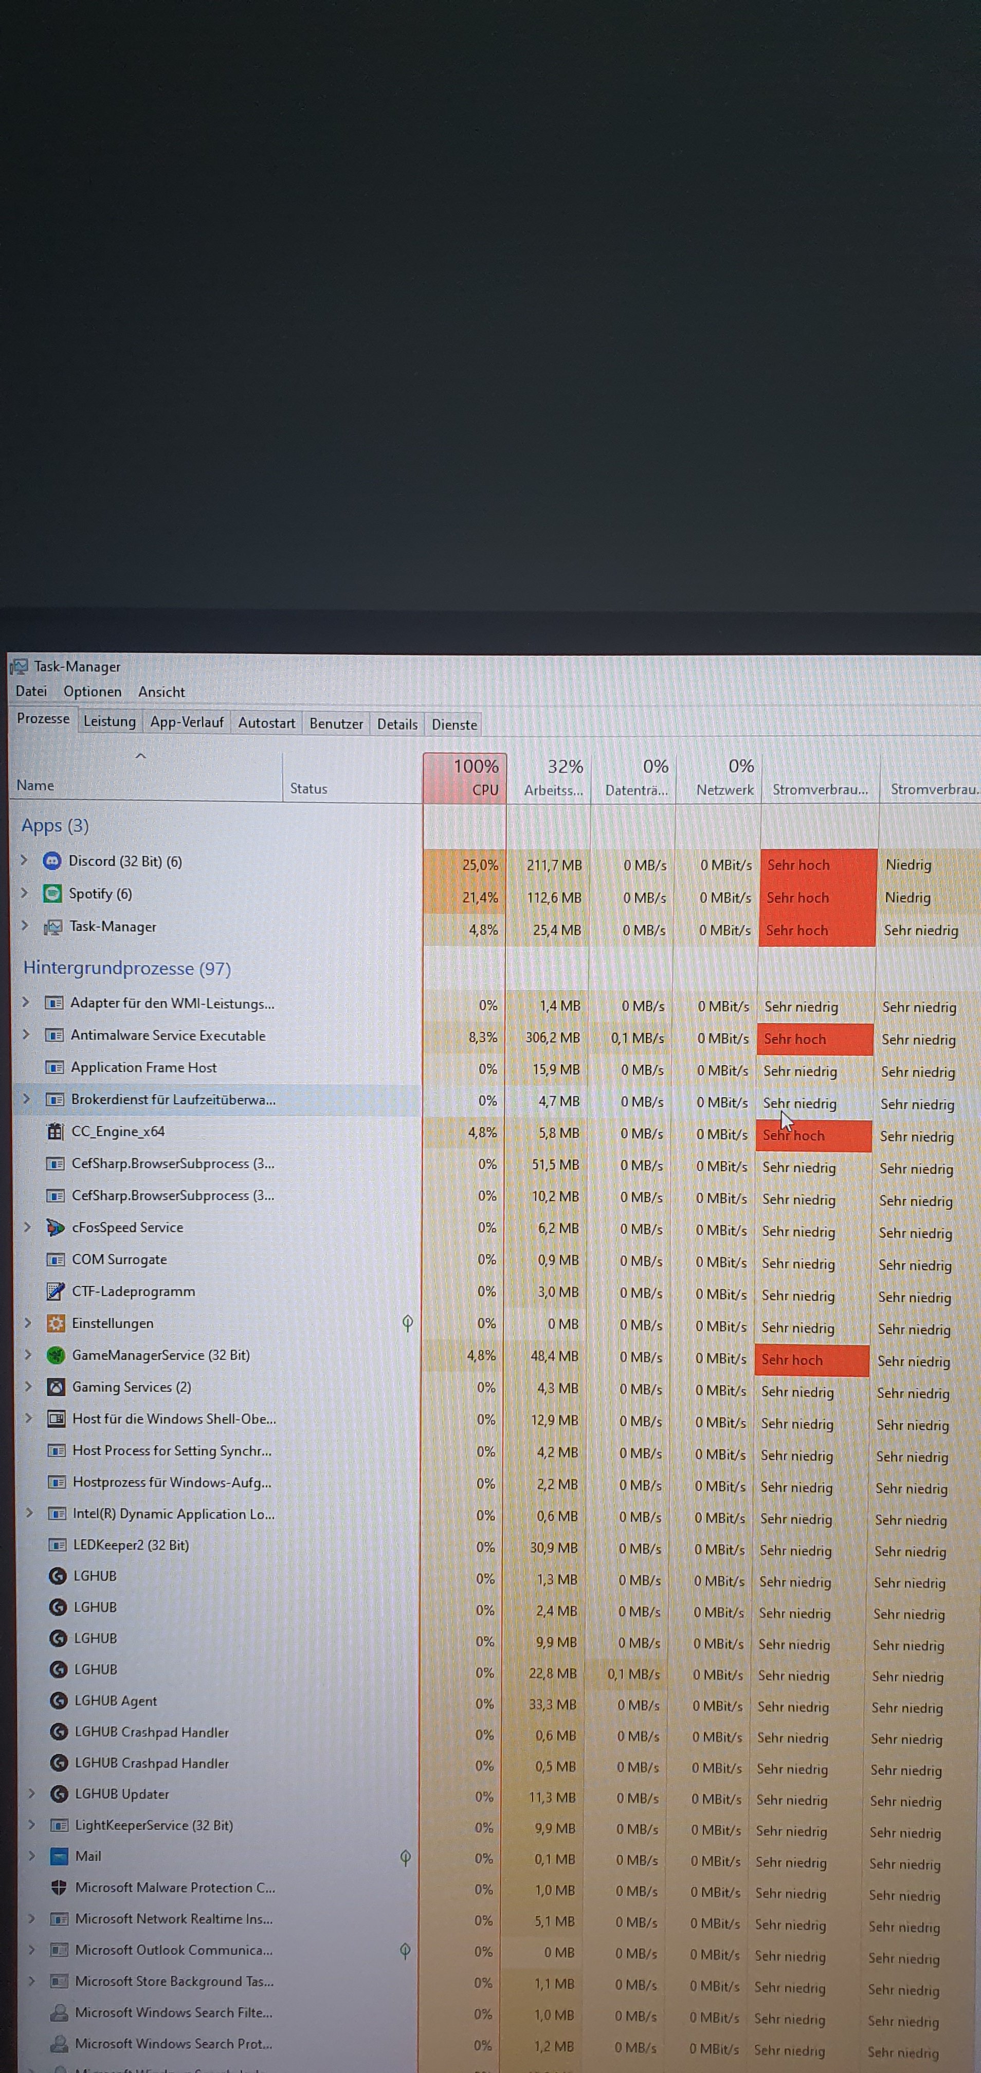The image size is (981, 2073).
Task: Click the CTF-Ladeprogramm pencil icon
Action: (x=56, y=1292)
